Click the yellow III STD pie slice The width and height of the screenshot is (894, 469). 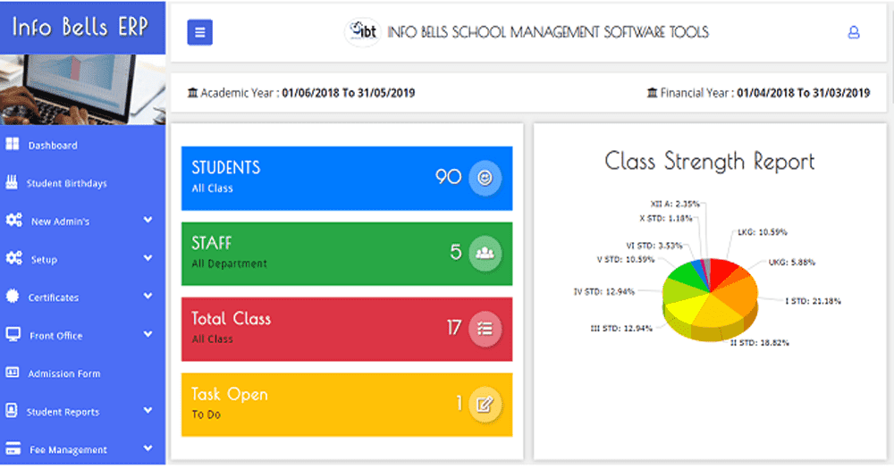[687, 309]
